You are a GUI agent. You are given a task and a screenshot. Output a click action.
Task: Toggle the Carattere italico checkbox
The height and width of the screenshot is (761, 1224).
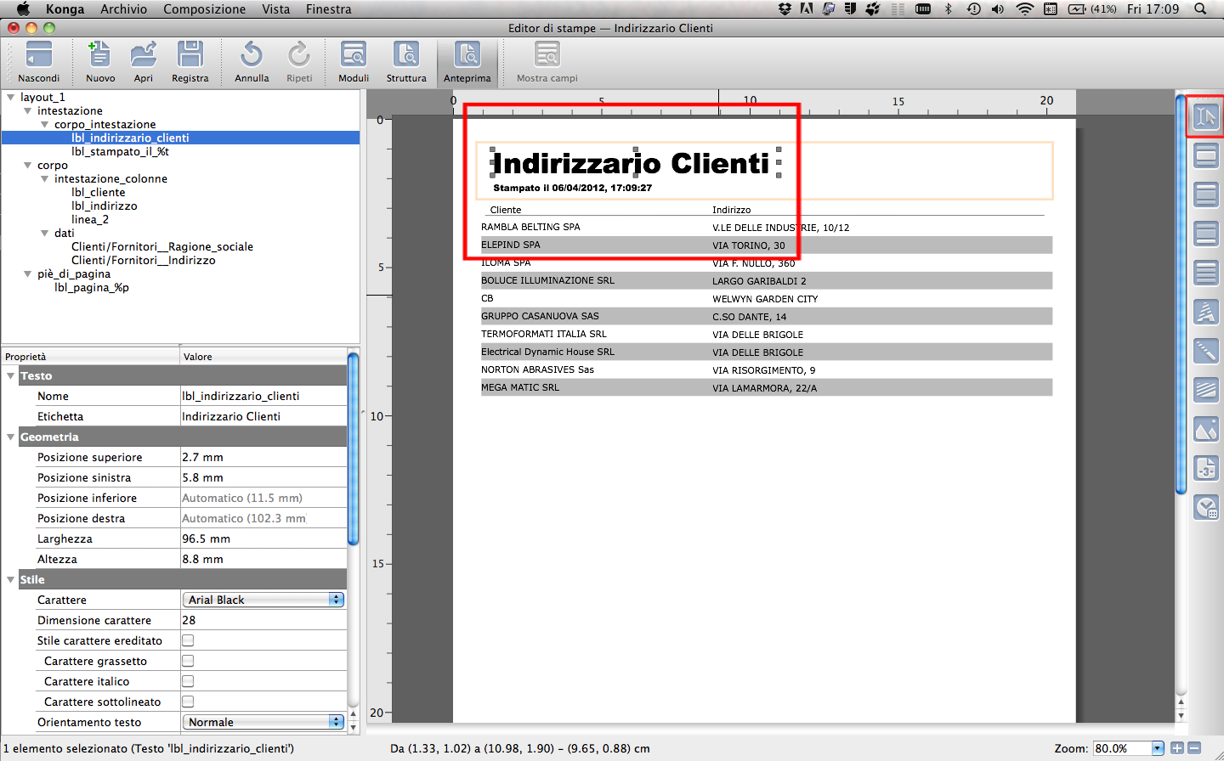188,681
